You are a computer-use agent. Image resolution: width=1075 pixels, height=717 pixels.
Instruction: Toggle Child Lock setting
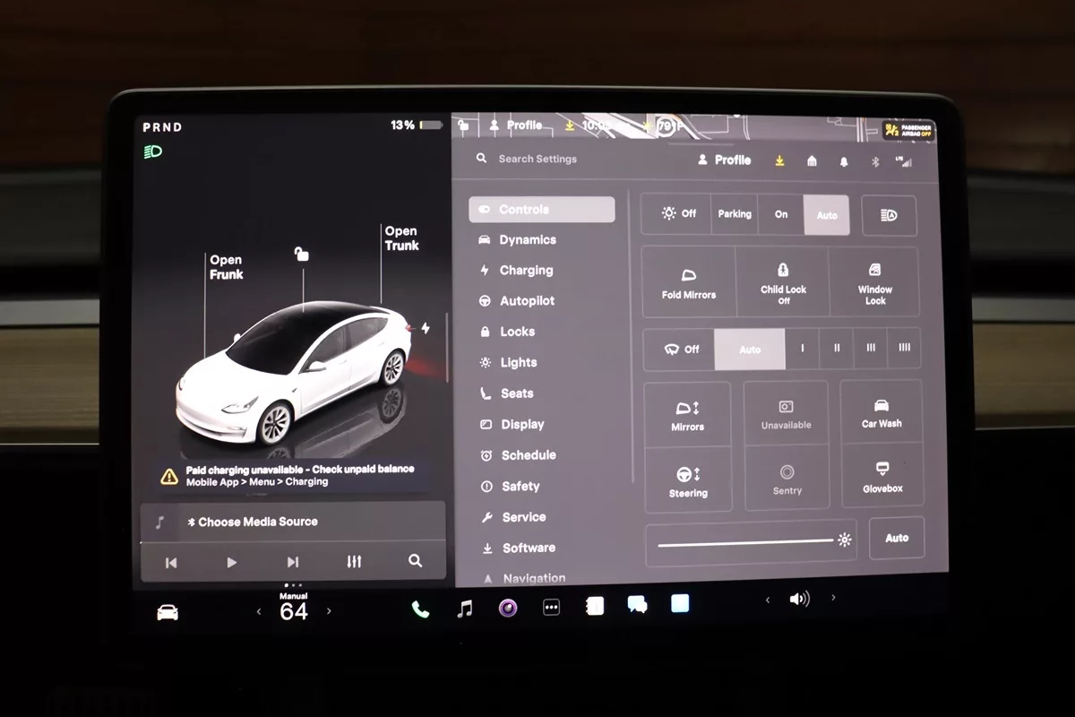(783, 282)
